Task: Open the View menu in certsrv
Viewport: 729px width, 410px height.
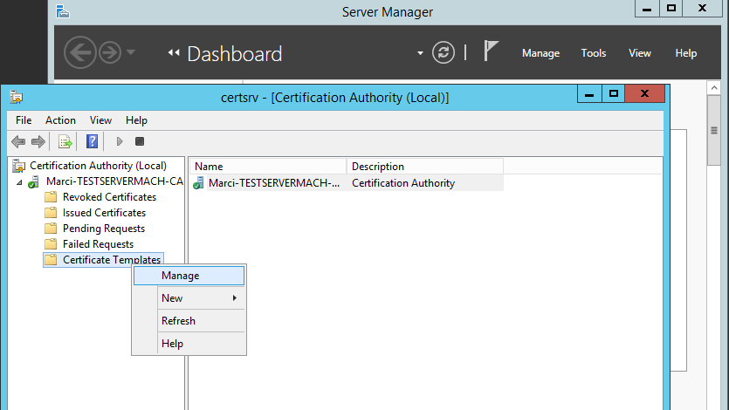Action: click(x=100, y=120)
